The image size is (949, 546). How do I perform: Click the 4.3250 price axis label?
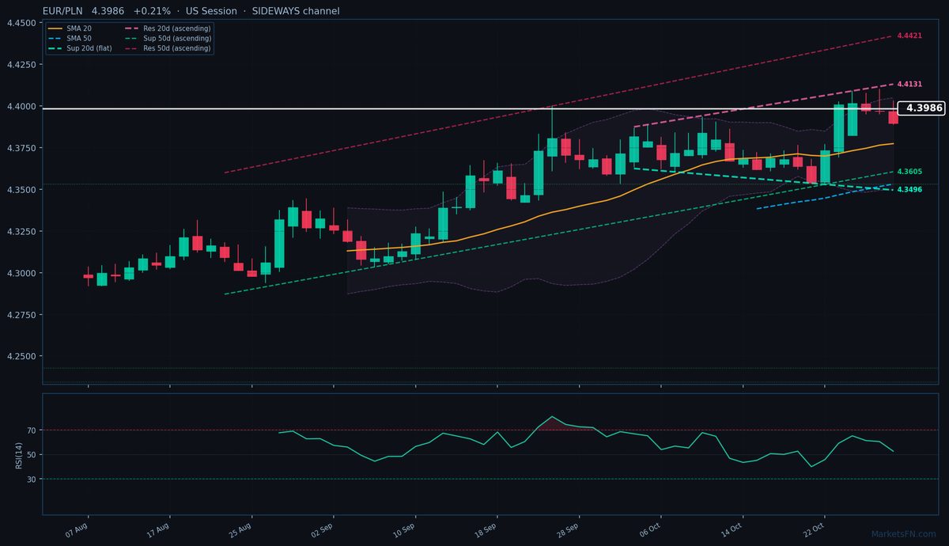[x=21, y=232]
